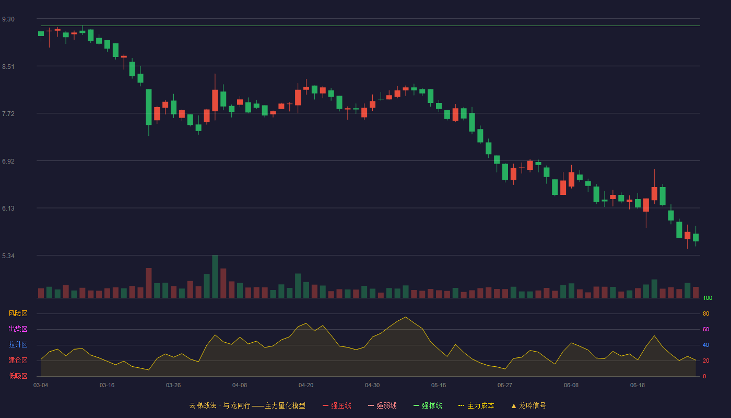Toggle the 强压线 legend item

(337, 405)
